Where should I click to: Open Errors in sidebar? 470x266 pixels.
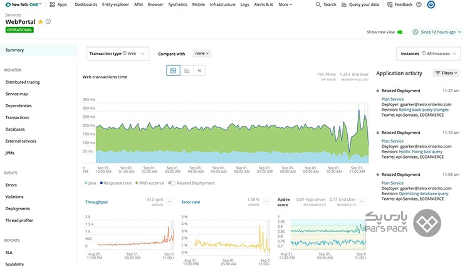11,185
